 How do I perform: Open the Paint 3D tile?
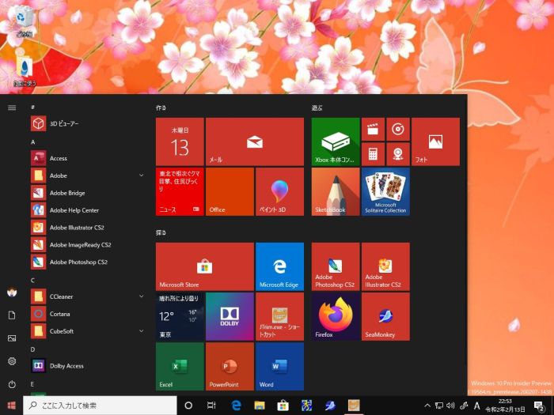(279, 191)
